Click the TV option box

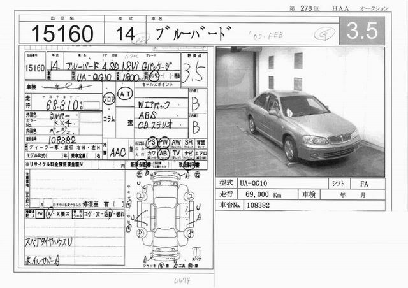[176, 154]
